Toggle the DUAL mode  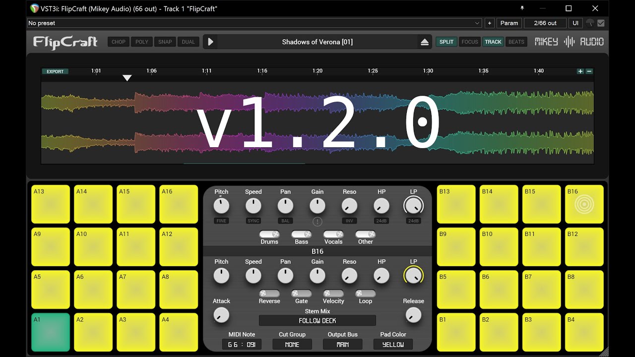pos(189,42)
